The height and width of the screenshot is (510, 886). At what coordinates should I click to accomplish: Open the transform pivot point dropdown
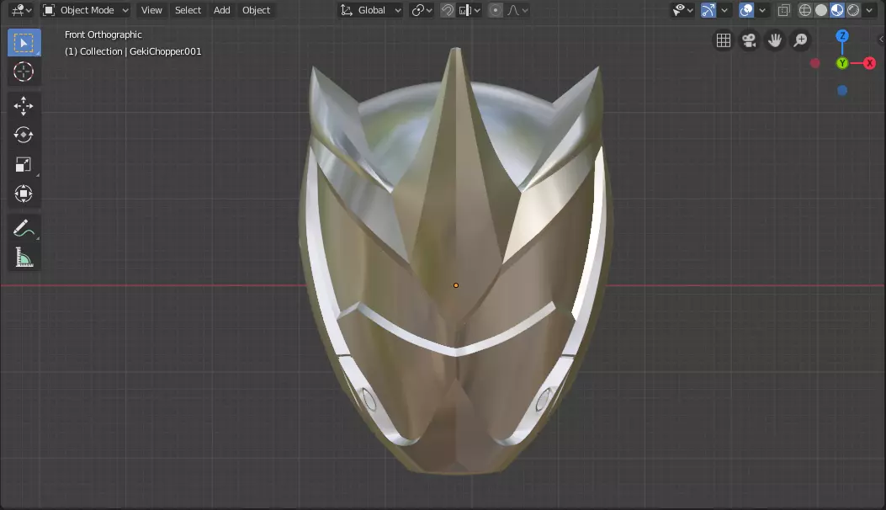(422, 10)
